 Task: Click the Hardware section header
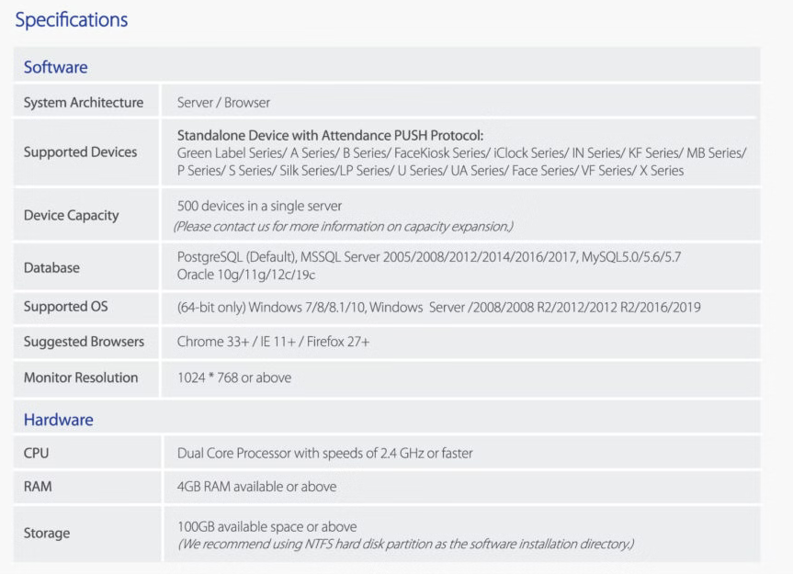[x=58, y=420]
